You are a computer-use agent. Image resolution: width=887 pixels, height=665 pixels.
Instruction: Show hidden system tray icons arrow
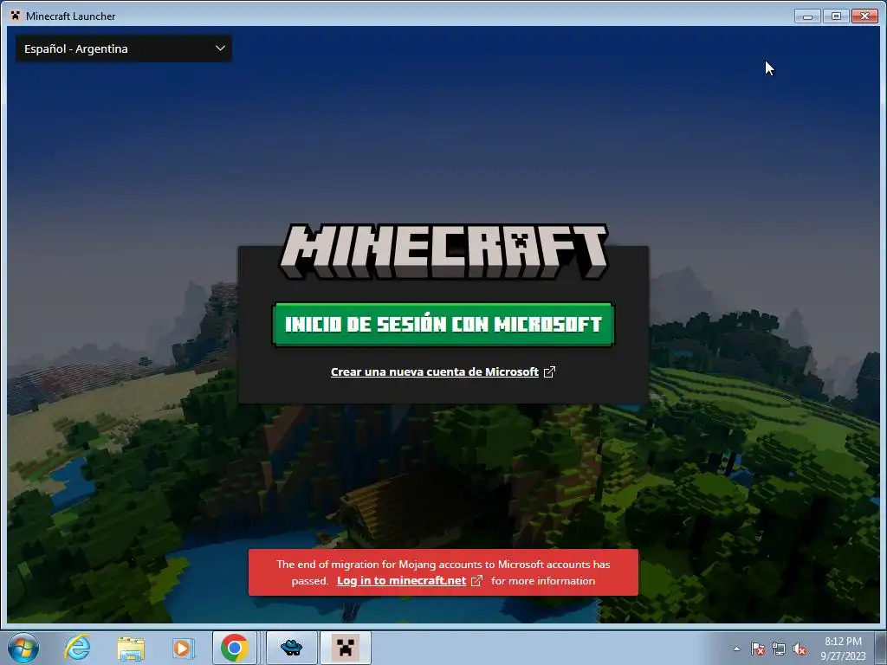pyautogui.click(x=736, y=649)
